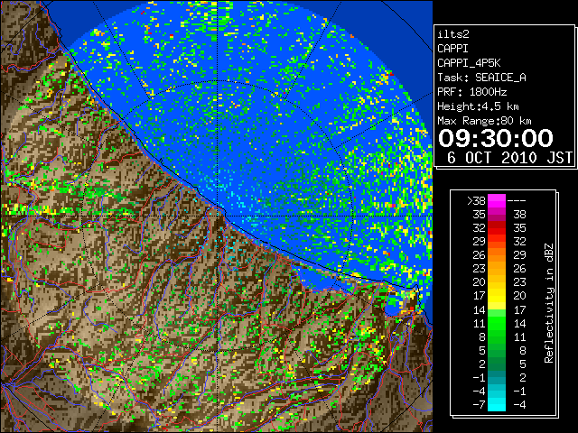Viewport: 578px width, 433px height.
Task: Click the -7 legend value
Action: [x=479, y=404]
